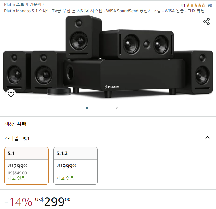Screen dimensions: 216x209
Task: Select the first carousel dot
Action: pos(87,108)
